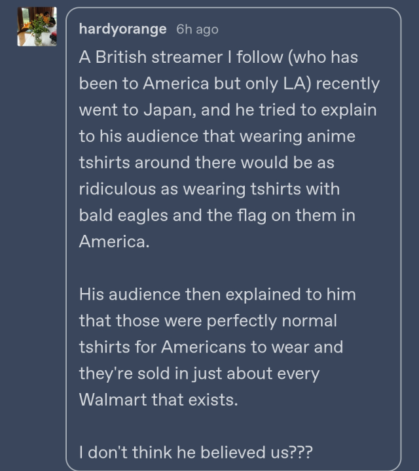Click the line "tshirts for Americans to wear and"
The width and height of the screenshot is (419, 471).
(211, 347)
